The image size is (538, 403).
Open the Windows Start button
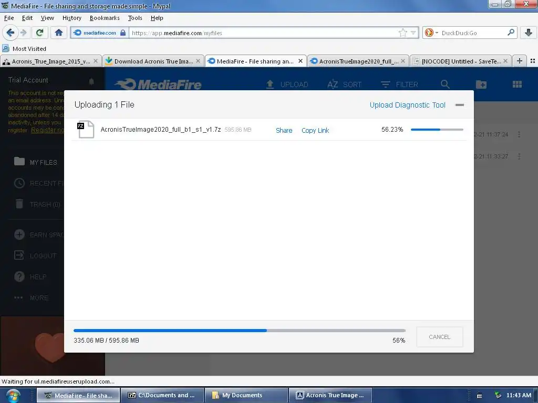(x=13, y=396)
